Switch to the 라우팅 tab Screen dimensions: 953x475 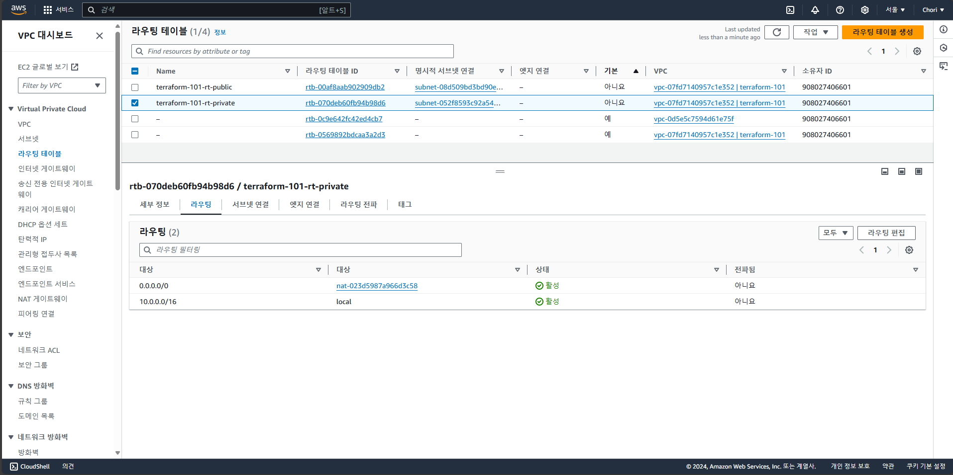[201, 205]
